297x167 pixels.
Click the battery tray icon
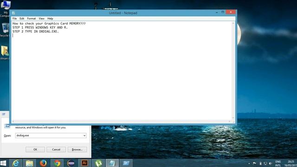(260, 163)
